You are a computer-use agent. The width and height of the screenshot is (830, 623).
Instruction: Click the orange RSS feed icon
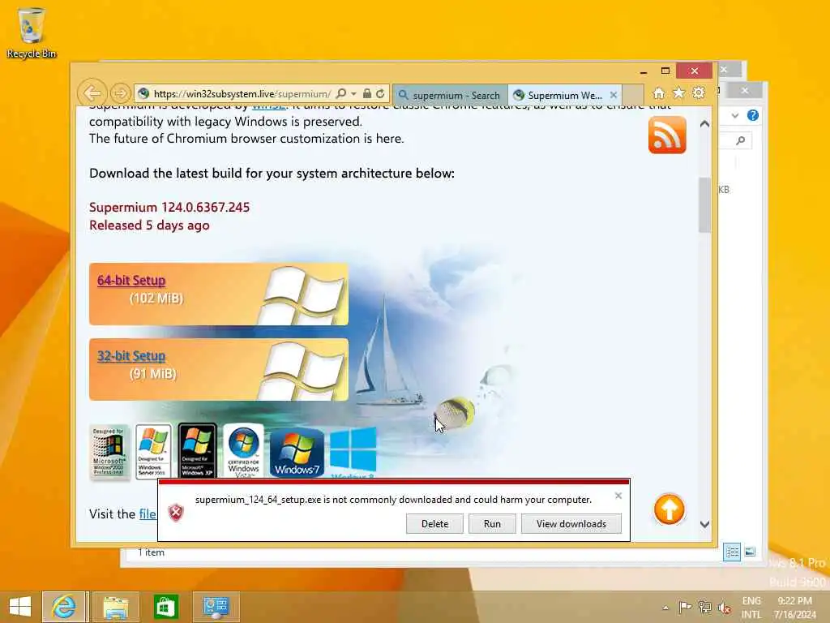pyautogui.click(x=667, y=135)
